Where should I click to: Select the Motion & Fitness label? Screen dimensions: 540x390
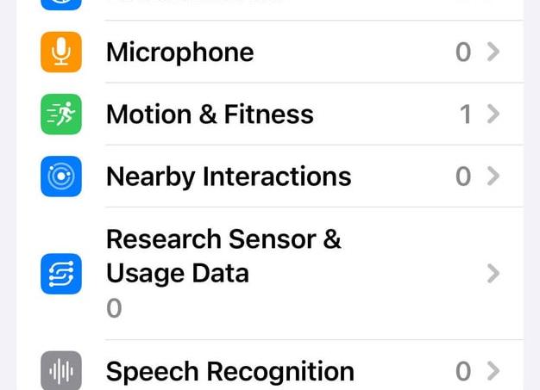point(210,115)
